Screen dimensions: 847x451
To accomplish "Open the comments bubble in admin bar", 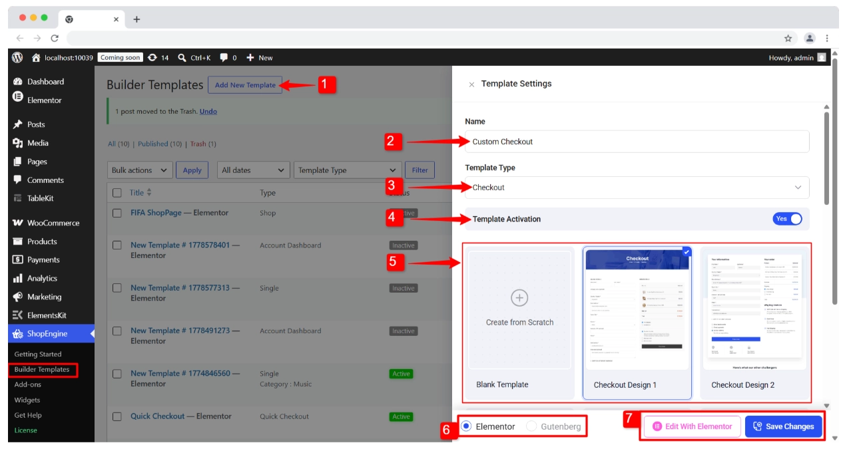I will 224,58.
